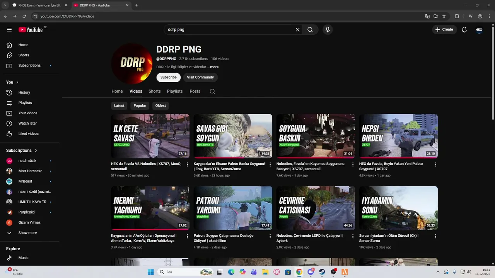495x278 pixels.
Task: Clear the search box with the X icon
Action: 298,30
